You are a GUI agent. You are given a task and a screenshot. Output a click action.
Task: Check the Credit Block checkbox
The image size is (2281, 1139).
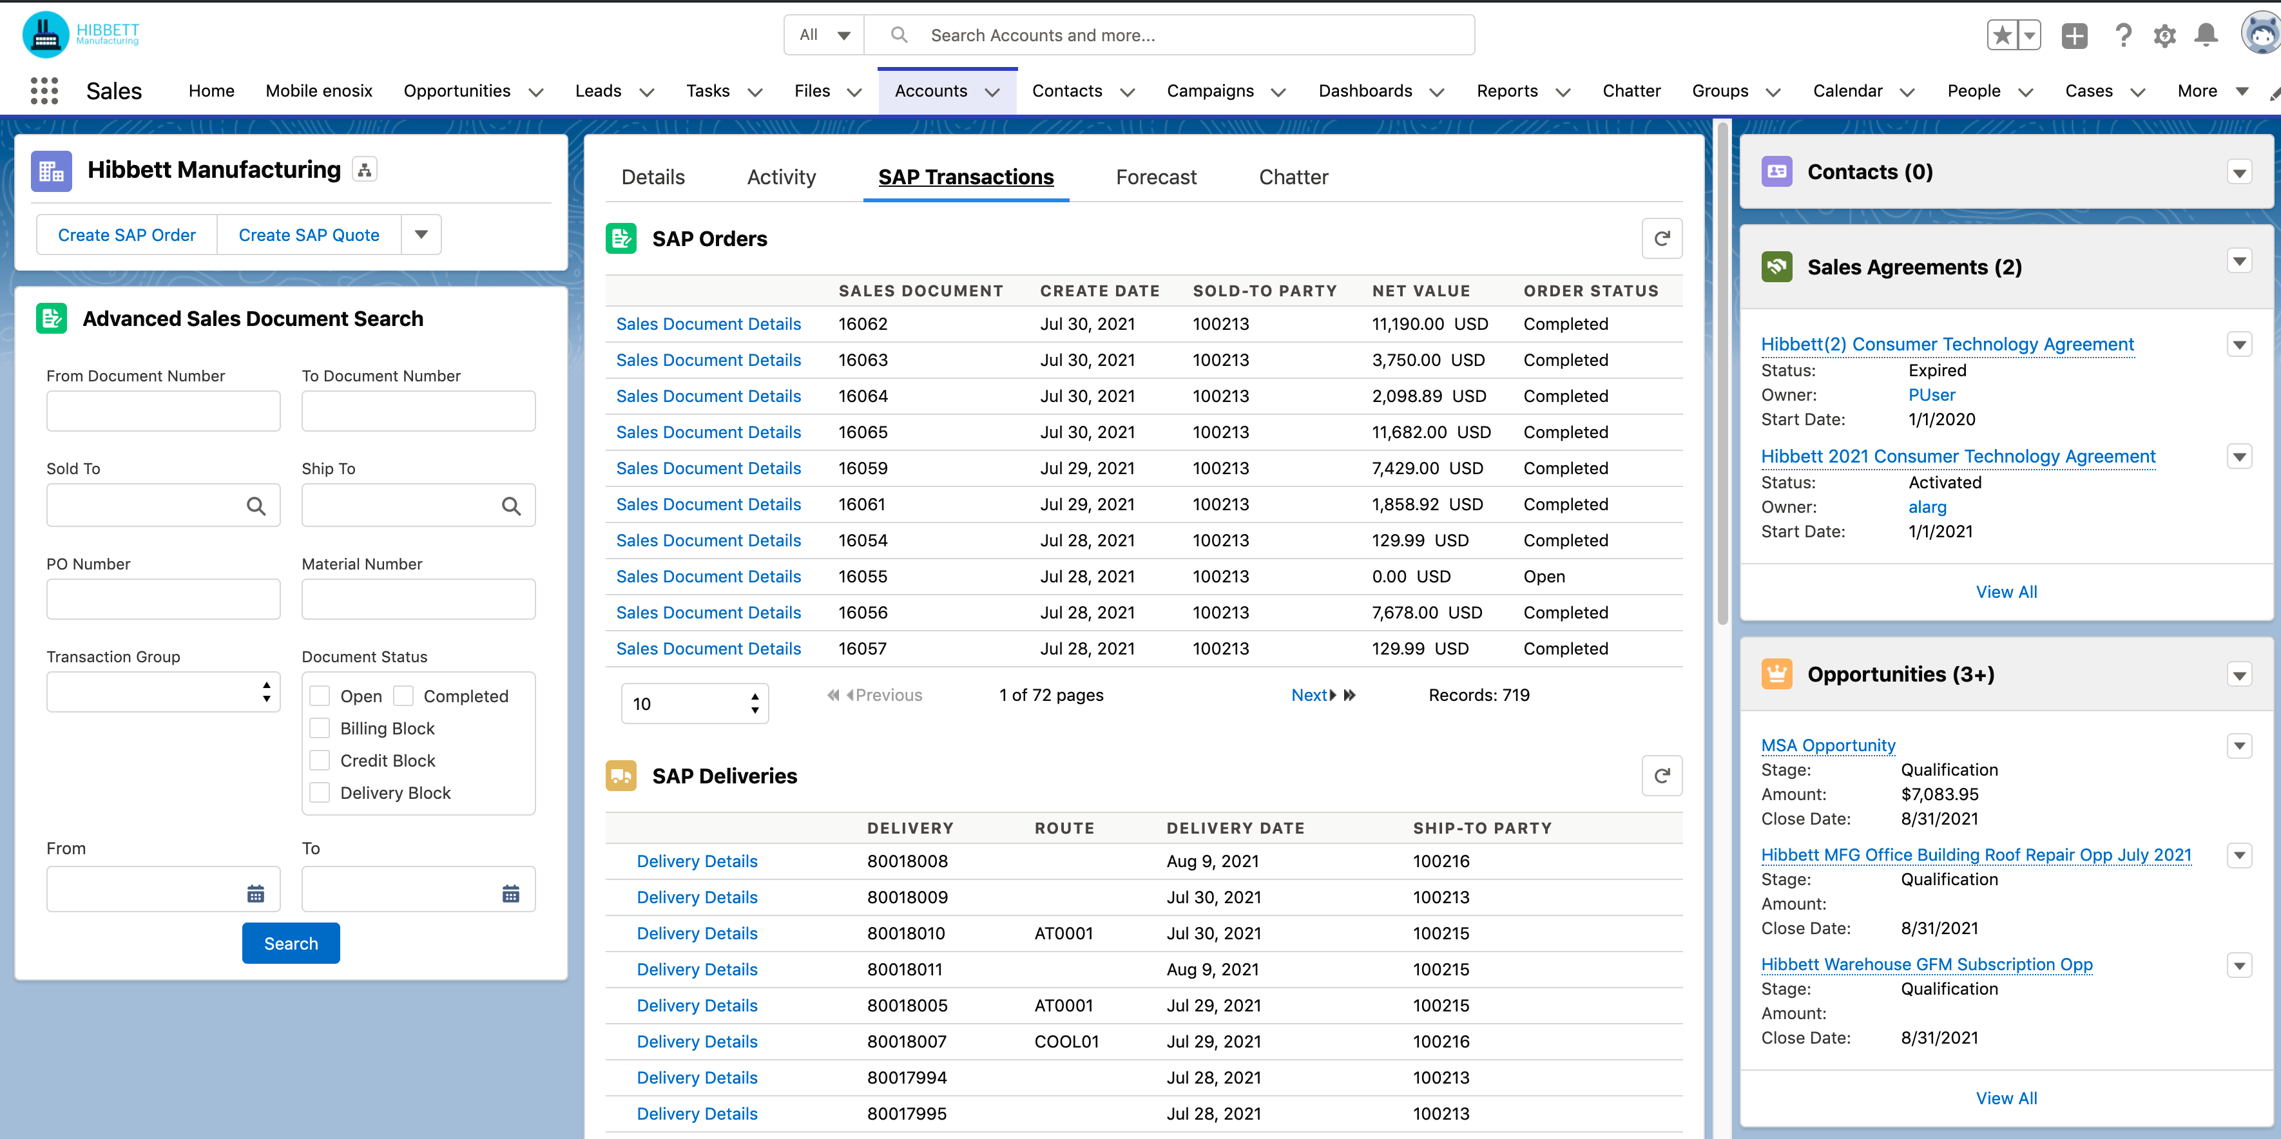pyautogui.click(x=320, y=760)
